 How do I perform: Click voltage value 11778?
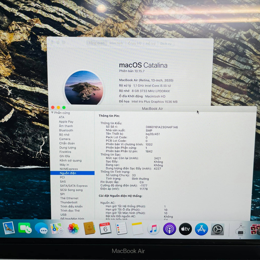(144, 189)
